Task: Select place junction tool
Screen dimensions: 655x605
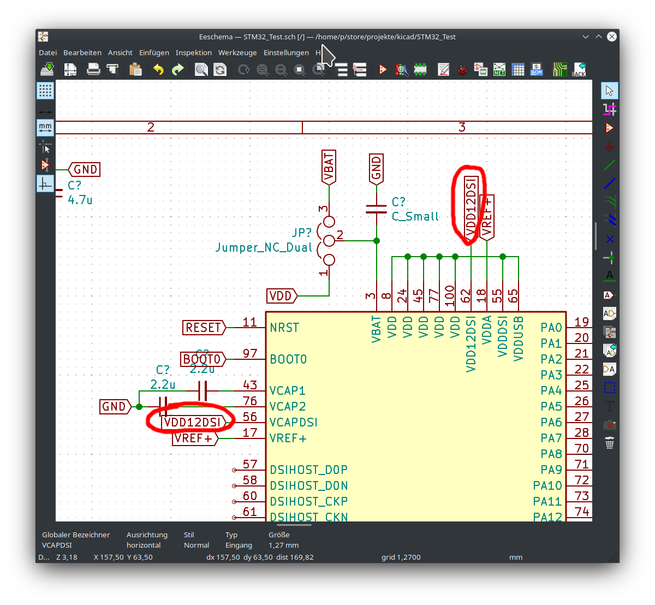Action: pos(610,258)
